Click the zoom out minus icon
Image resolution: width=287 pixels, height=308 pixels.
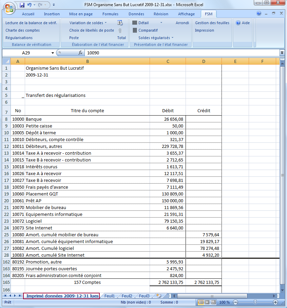pos(235,302)
